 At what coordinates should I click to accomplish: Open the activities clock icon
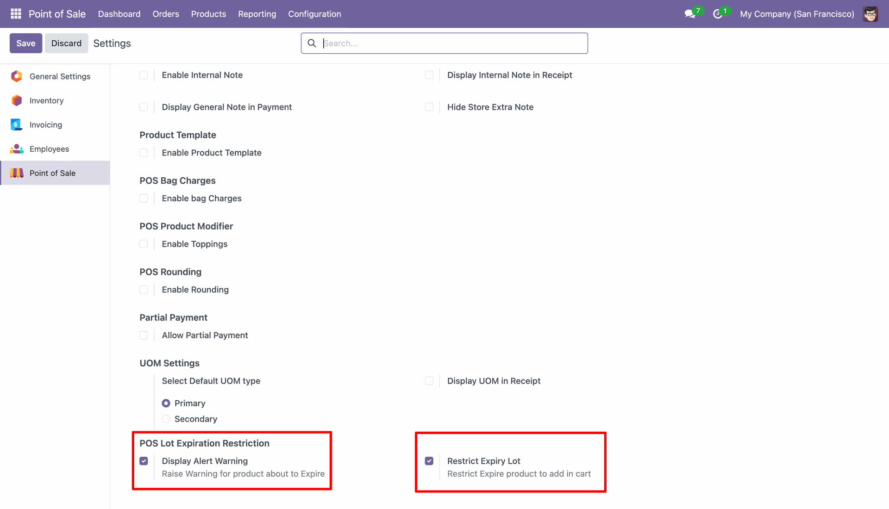point(718,14)
